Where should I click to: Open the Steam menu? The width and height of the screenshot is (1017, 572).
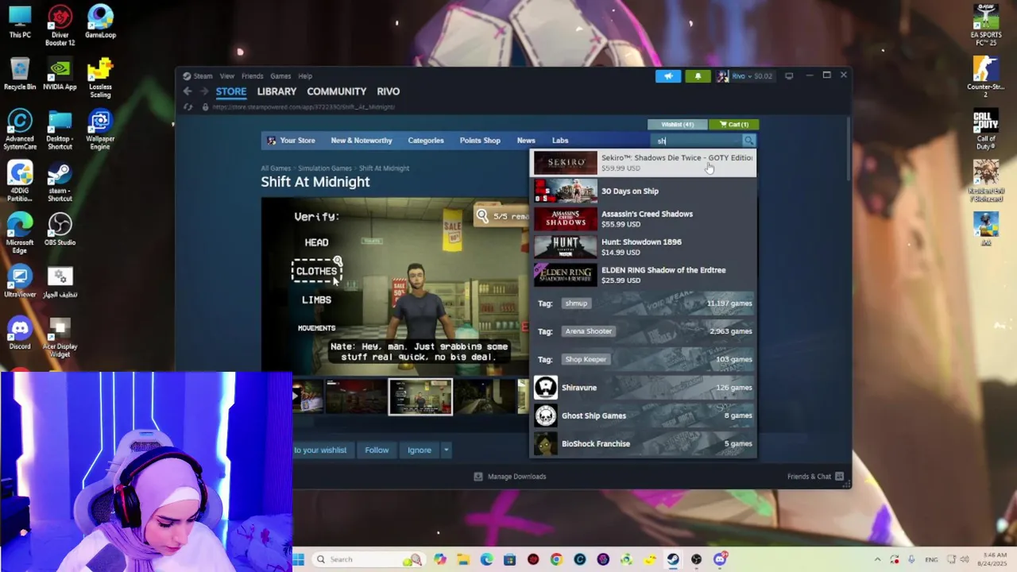point(198,76)
